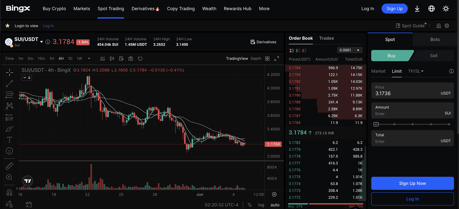Open the timezone selector UTC-4
This screenshot has width=459, height=209.
click(222, 205)
